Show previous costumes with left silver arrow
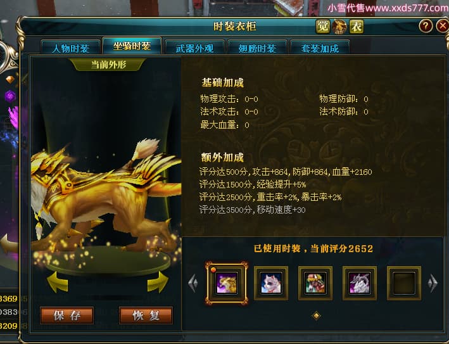 (193, 283)
